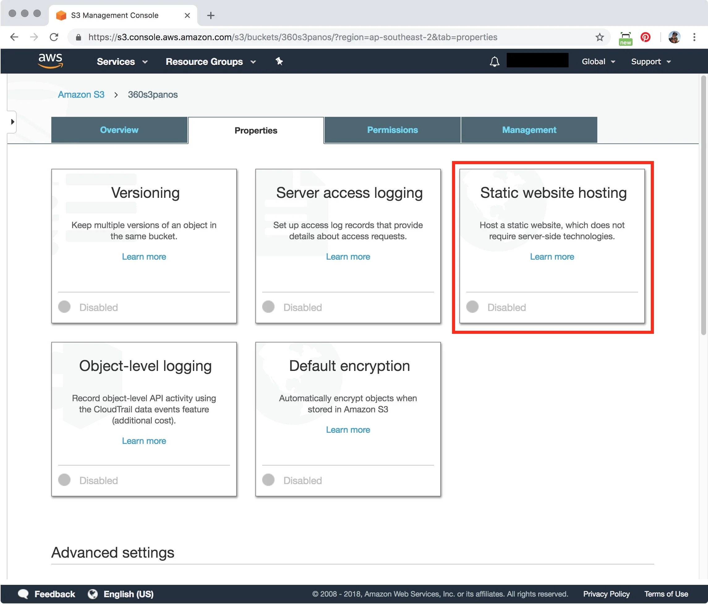Viewport: 708px width, 604px height.
Task: Expand the Resource Groups dropdown
Action: [x=211, y=62]
